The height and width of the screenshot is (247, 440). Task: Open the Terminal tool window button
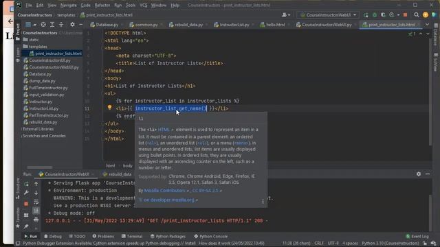point(132,236)
